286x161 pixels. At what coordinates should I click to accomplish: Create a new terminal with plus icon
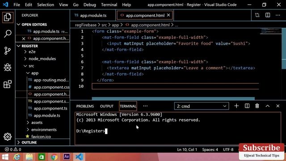[x=236, y=106]
